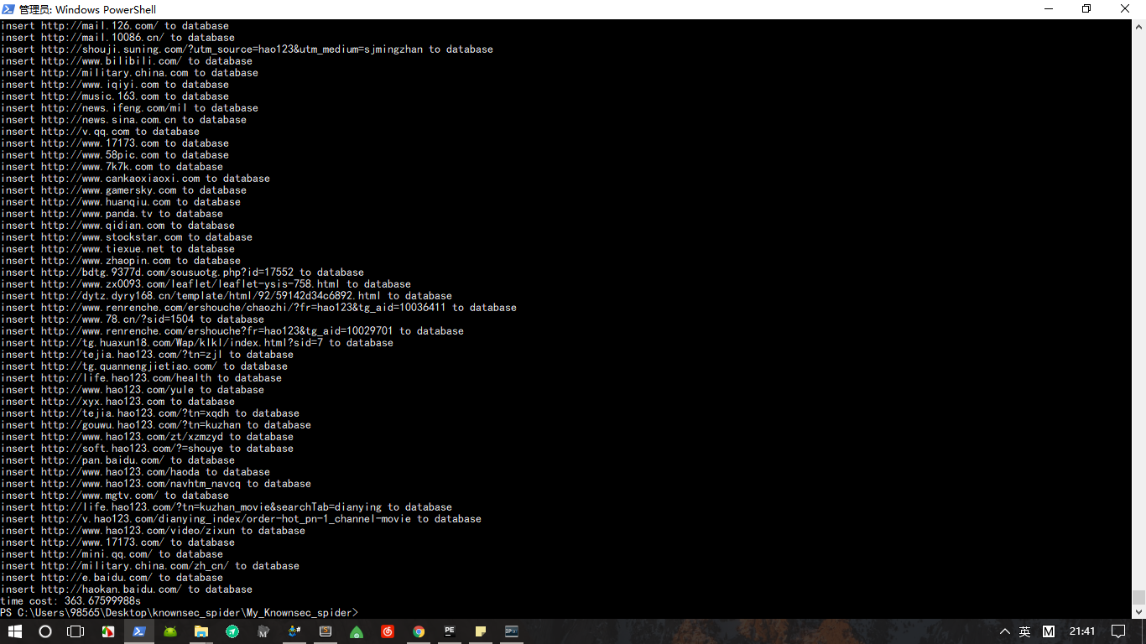This screenshot has width=1146, height=644.
Task: Click the http://www.mgtv.com/ line
Action: point(115,496)
